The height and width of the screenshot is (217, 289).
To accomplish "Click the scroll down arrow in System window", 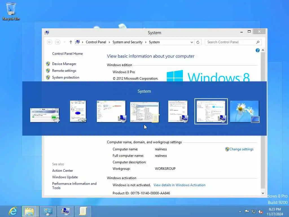I will click(x=263, y=193).
